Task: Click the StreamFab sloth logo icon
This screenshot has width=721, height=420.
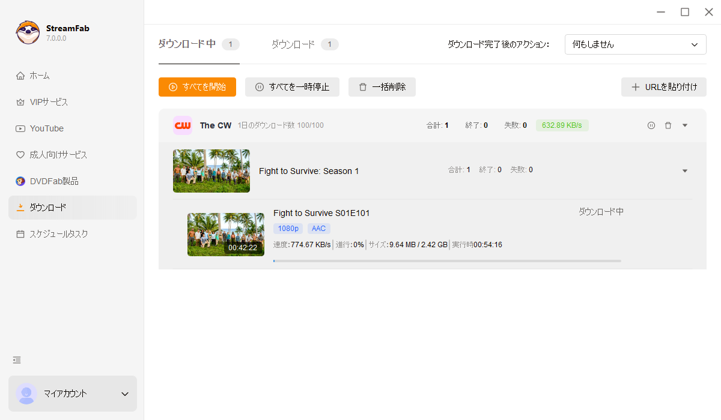Action: point(28,32)
